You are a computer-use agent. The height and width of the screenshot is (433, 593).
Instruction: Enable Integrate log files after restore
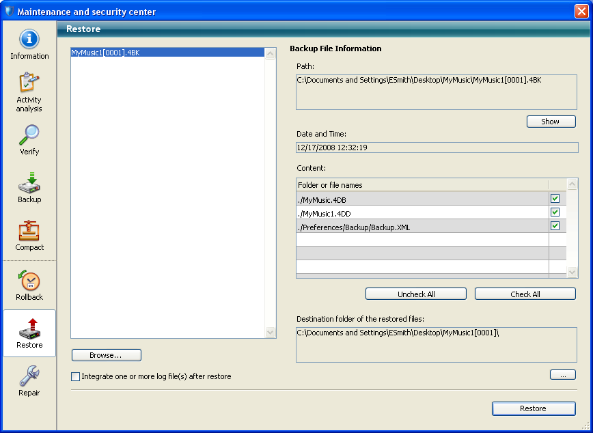point(76,376)
